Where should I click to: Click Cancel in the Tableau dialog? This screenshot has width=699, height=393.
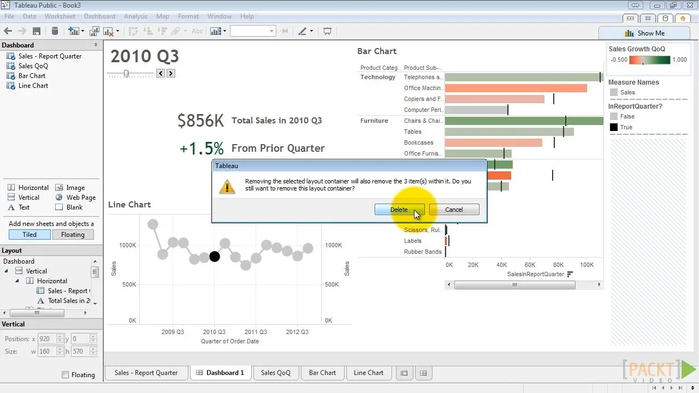[x=454, y=210]
